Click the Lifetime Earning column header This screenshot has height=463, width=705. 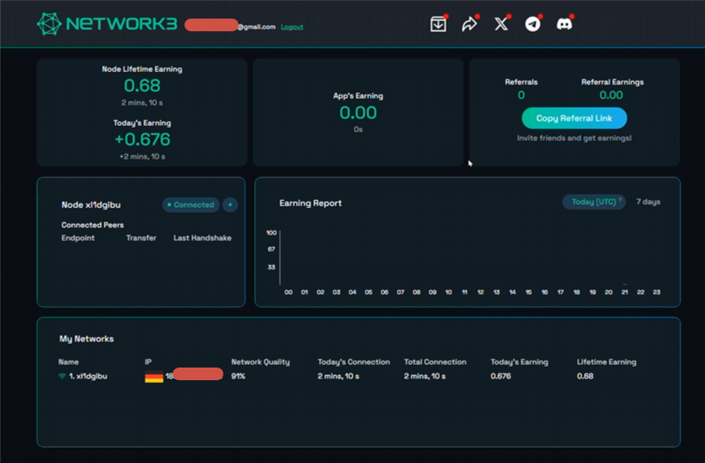coord(607,362)
